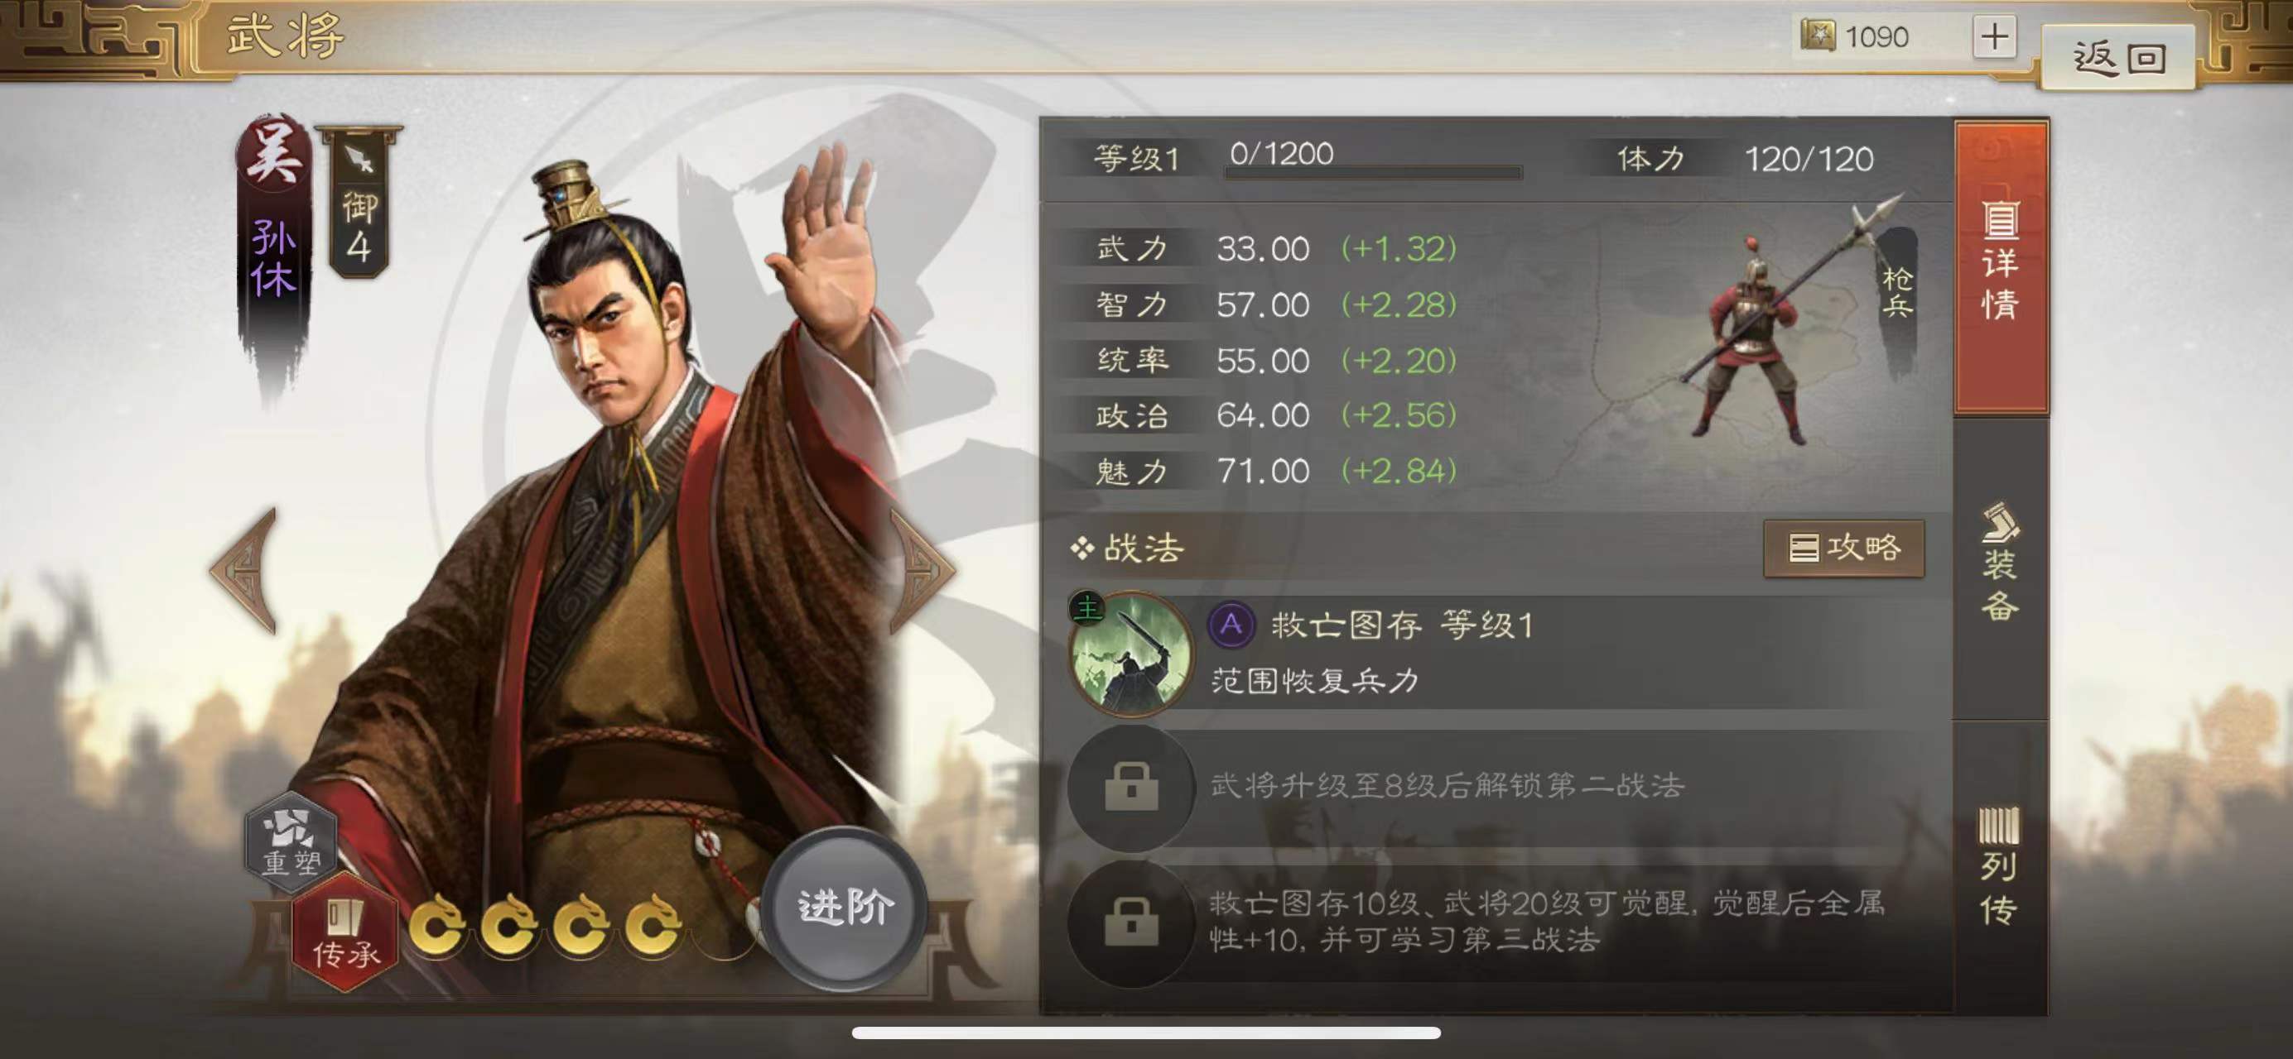The height and width of the screenshot is (1059, 2293).
Task: Tap the second skill lock icon
Action: 1130,787
